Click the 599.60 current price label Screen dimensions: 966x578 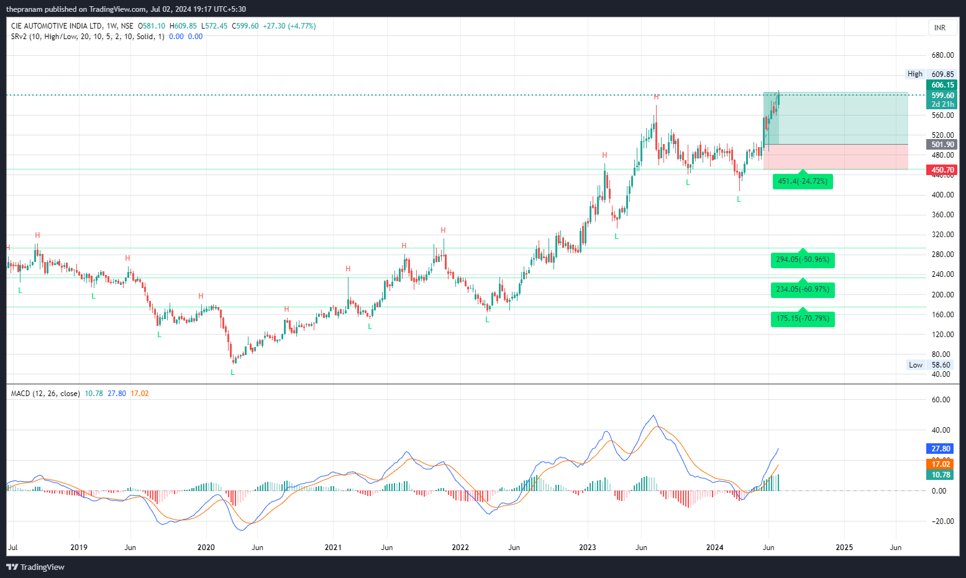[x=942, y=95]
